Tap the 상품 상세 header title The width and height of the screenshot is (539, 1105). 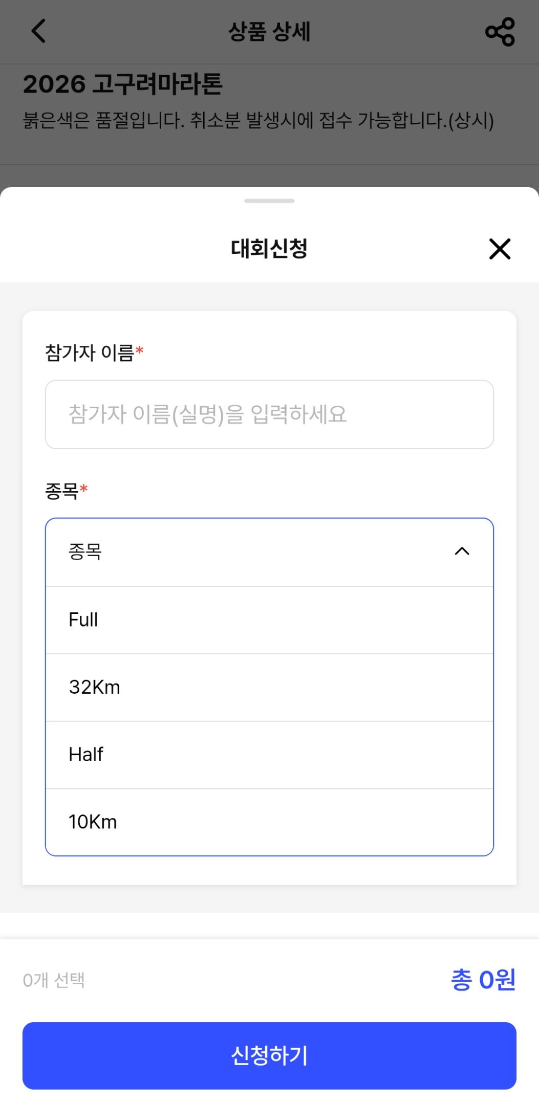pos(269,32)
